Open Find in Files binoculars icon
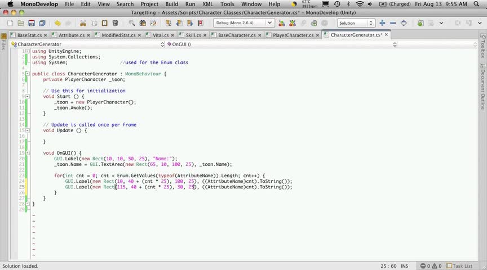Image resolution: width=487 pixels, height=270 pixels. [x=143, y=23]
